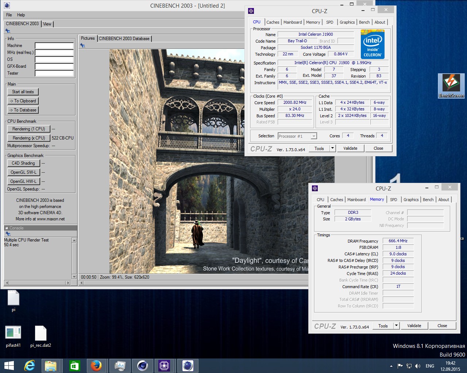Screen dimensions: 467x373
Task: Open Memory tab in CPU-Z CPU window
Action: pyautogui.click(x=313, y=22)
